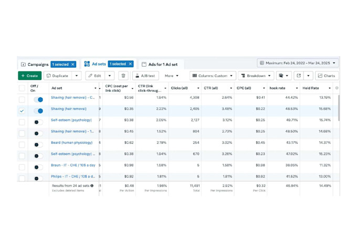
Task: Open Columns: Custom dropdown
Action: click(213, 76)
